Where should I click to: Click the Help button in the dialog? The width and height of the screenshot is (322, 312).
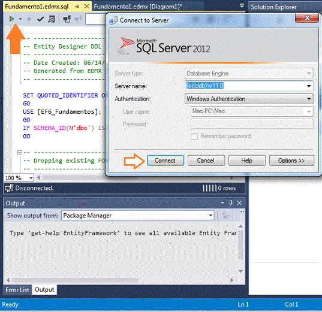[x=247, y=160]
